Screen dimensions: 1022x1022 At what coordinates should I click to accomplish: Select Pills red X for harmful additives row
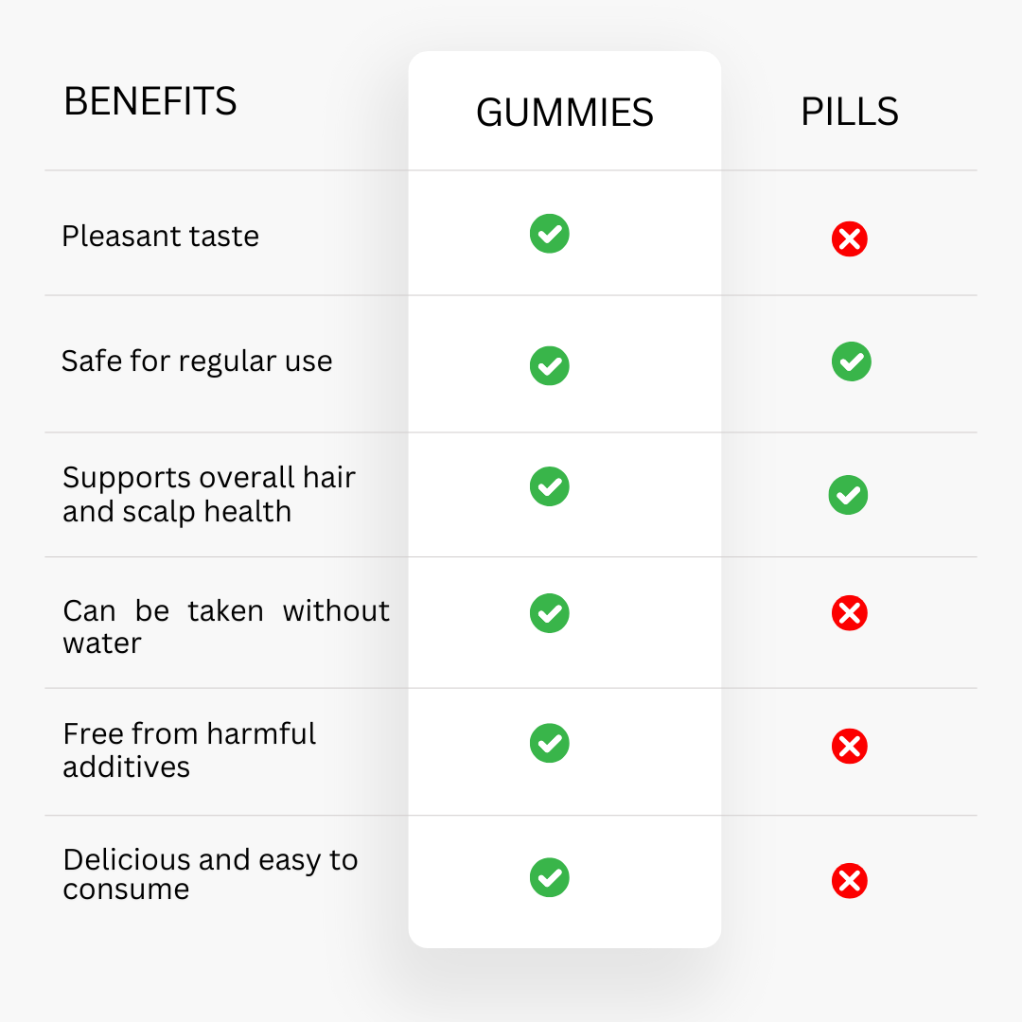[x=849, y=747]
